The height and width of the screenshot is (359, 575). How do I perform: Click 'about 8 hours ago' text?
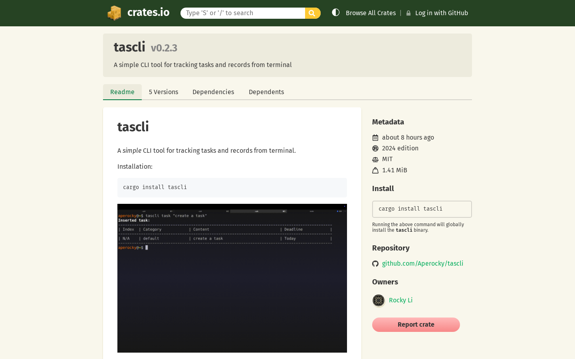point(408,137)
